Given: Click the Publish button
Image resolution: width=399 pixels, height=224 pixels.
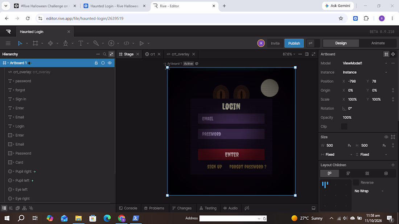Looking at the screenshot, I should tap(294, 43).
